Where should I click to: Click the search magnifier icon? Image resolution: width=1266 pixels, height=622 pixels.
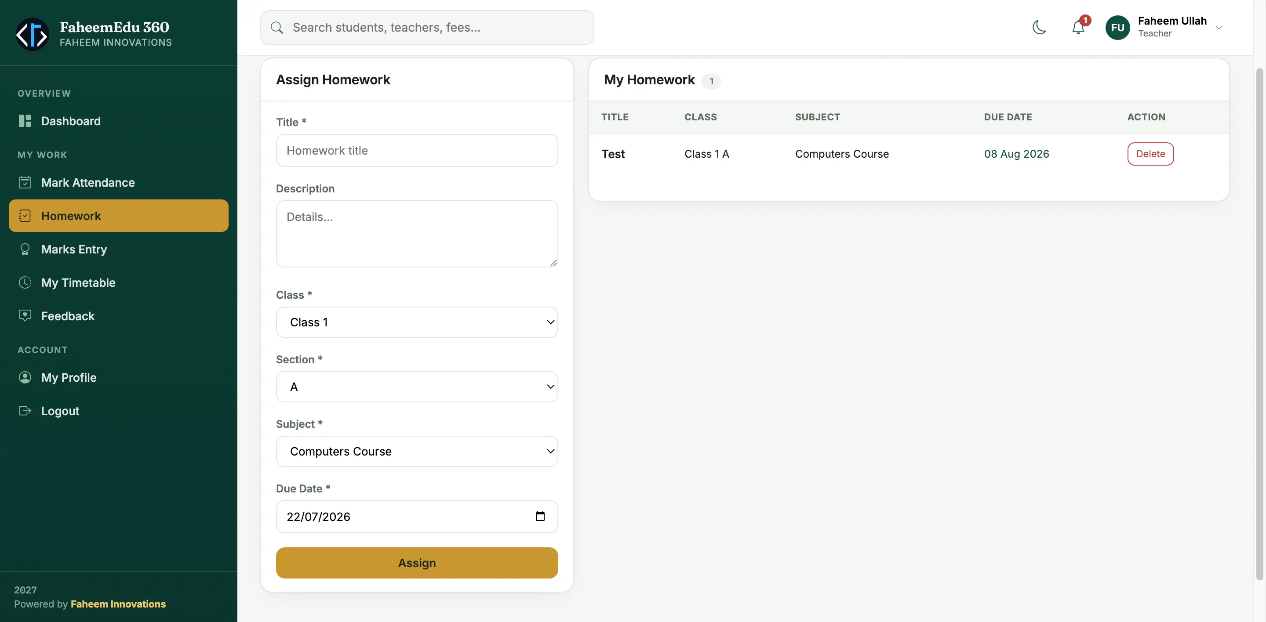277,28
